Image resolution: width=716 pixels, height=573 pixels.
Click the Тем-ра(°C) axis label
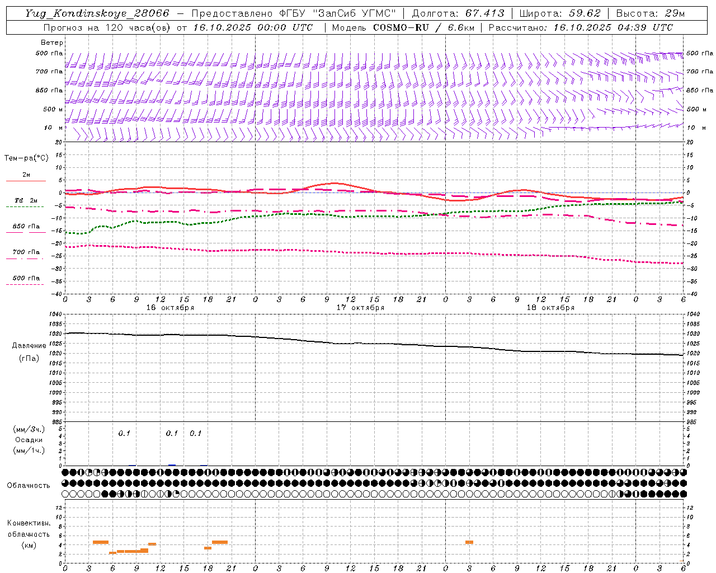(26, 158)
